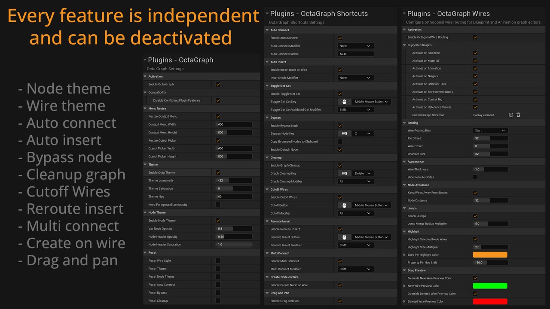The height and width of the screenshot is (309, 550).
Task: Click the Context Menu Width field
Action: click(x=234, y=124)
